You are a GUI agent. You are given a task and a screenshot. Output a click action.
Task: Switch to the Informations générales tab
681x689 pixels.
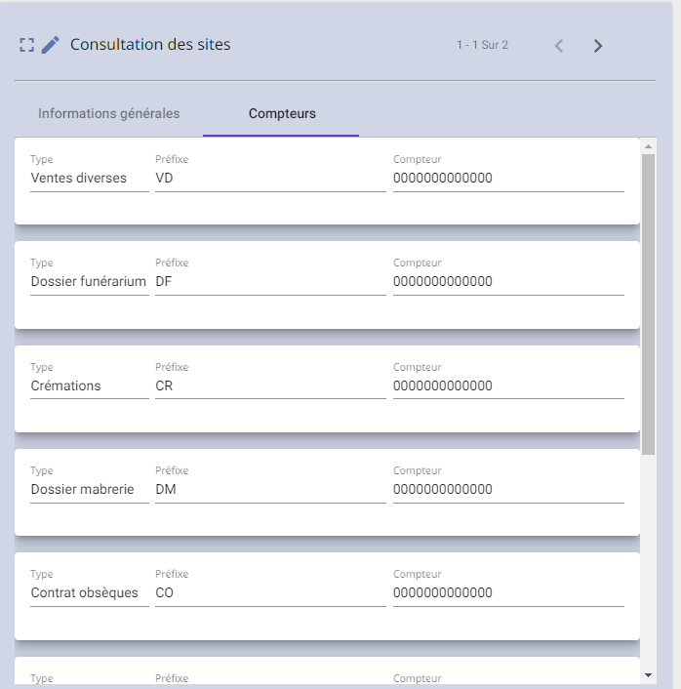(109, 113)
